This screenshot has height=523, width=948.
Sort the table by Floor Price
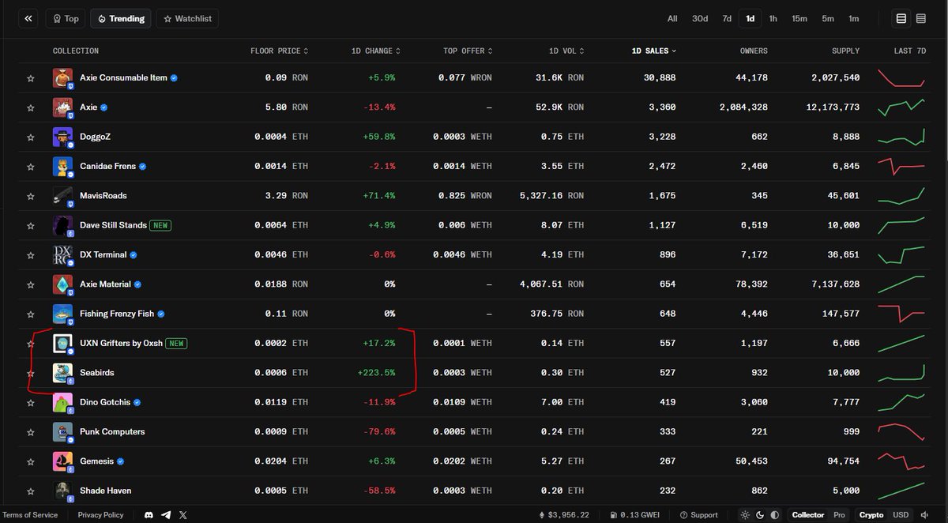[x=279, y=50]
